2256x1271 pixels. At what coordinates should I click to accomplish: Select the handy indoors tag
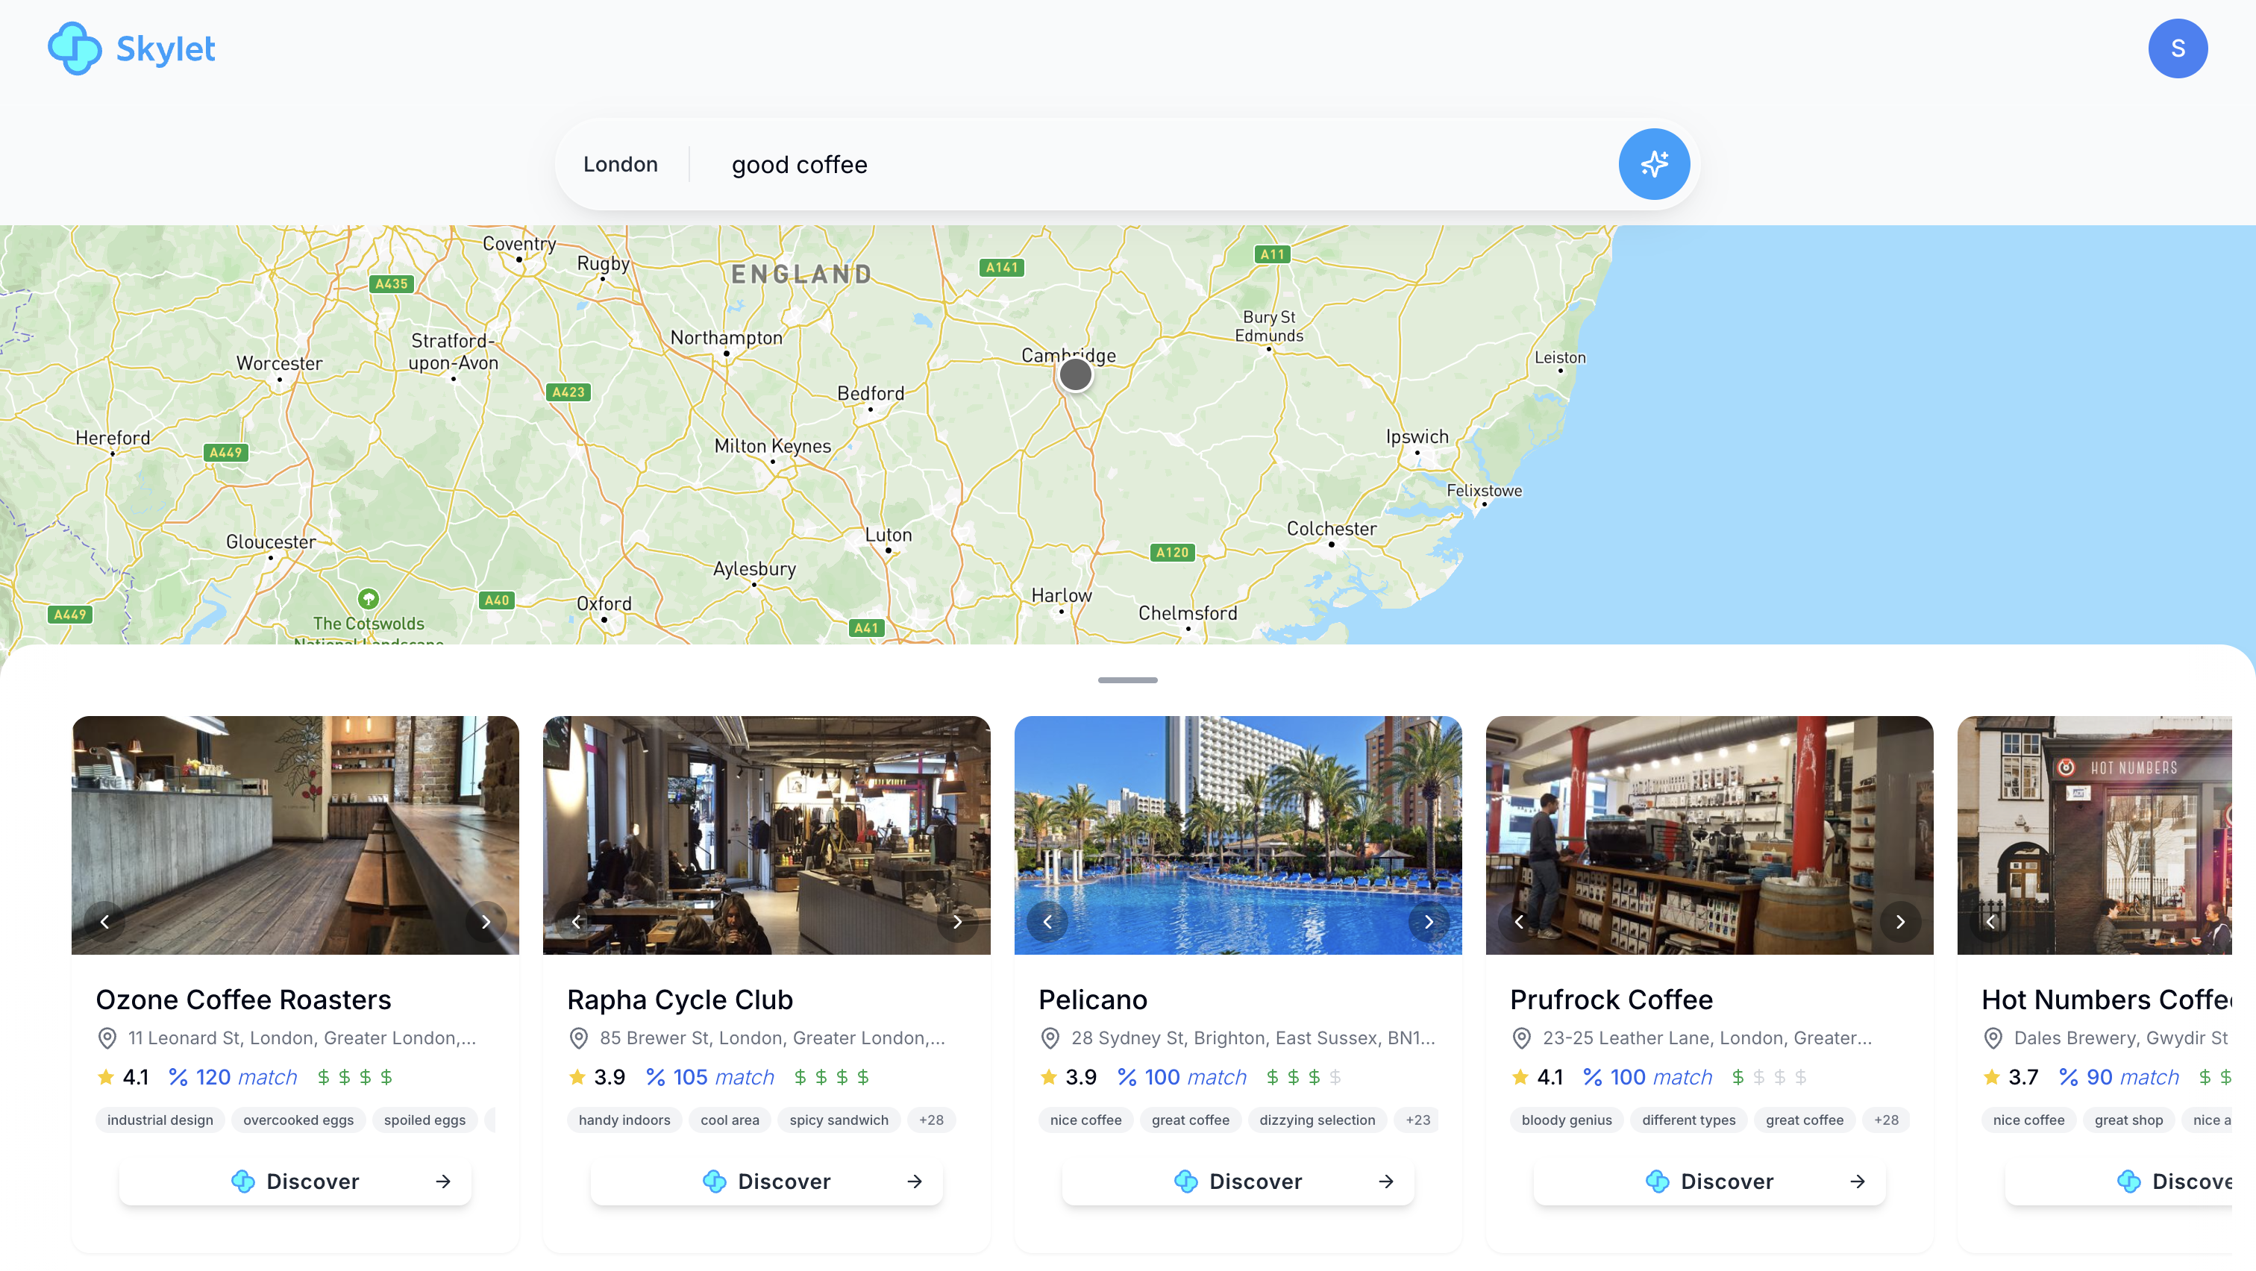[624, 1120]
